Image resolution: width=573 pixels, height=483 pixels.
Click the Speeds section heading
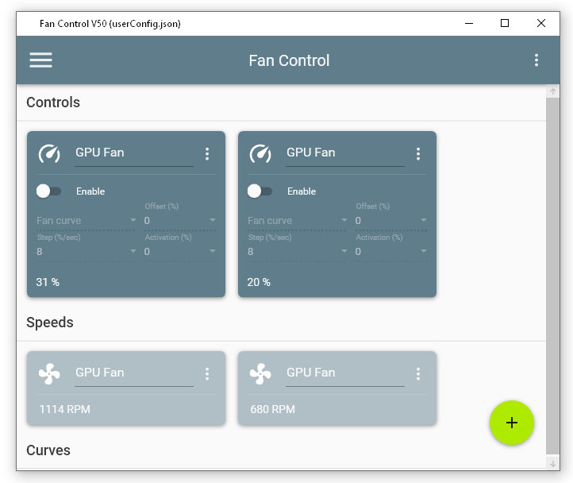point(50,323)
